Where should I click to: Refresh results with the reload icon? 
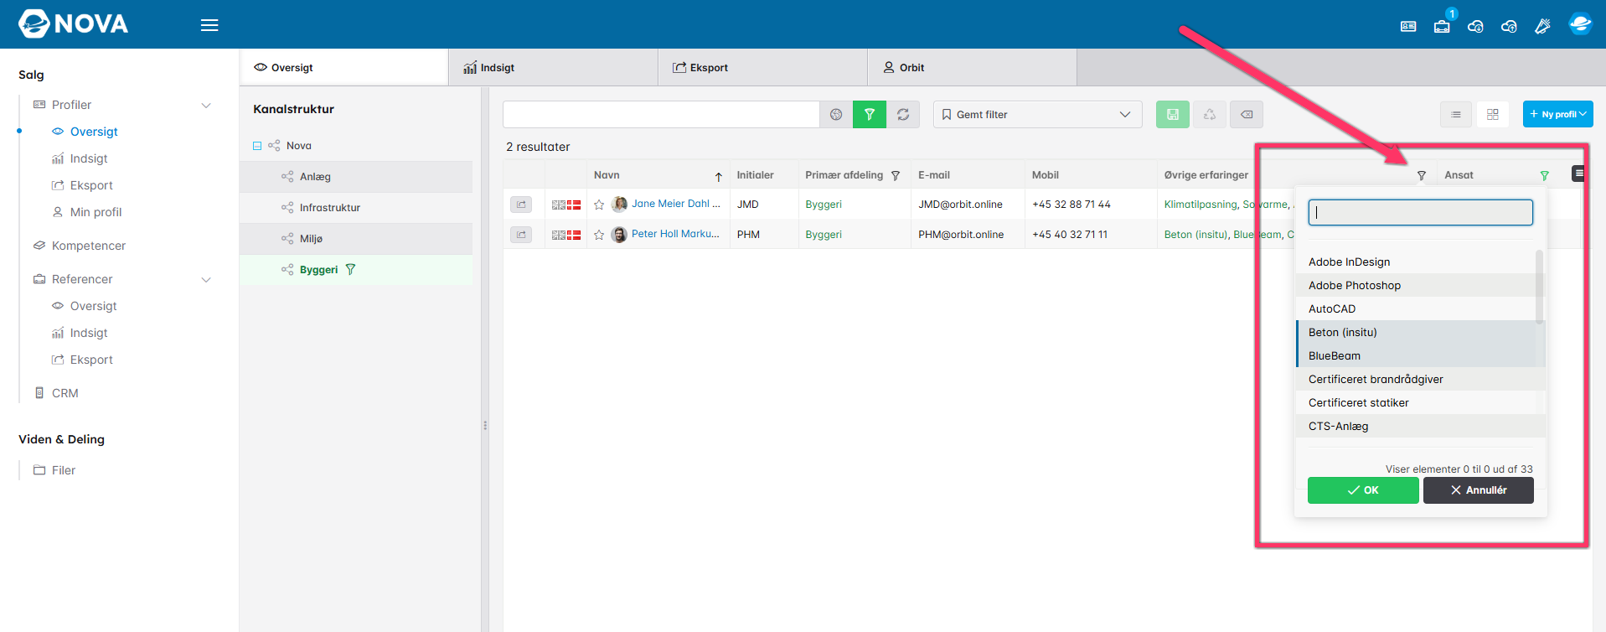(x=903, y=114)
